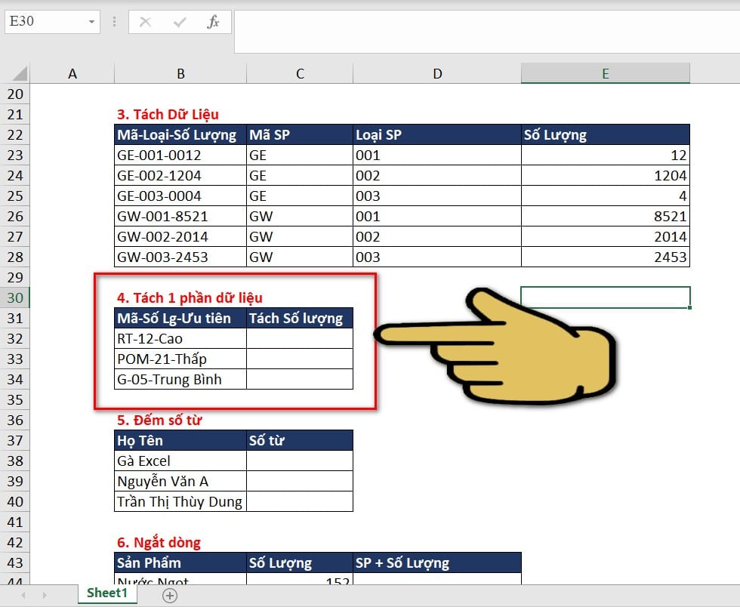Select empty Số từ cell beside Gà Excel
The height and width of the screenshot is (607, 740).
click(x=300, y=461)
